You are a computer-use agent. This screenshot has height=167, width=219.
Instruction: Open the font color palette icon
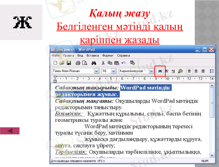(180, 71)
